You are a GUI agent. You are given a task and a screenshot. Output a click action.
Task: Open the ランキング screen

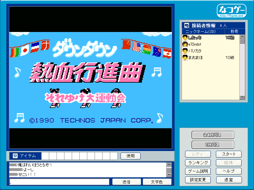198,163
